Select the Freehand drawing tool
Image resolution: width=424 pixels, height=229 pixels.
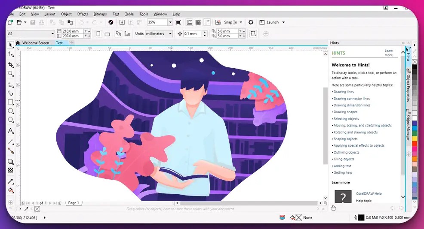pyautogui.click(x=11, y=84)
